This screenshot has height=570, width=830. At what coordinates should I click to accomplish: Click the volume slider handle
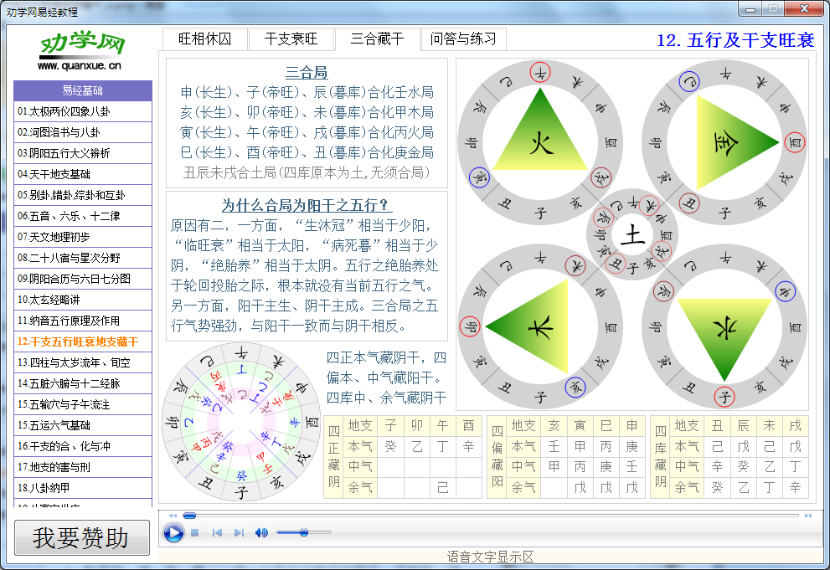[306, 532]
